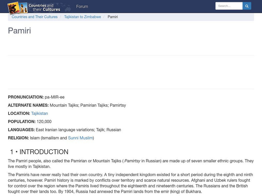Click the RELIGION label
The image size is (262, 196).
click(x=18, y=138)
